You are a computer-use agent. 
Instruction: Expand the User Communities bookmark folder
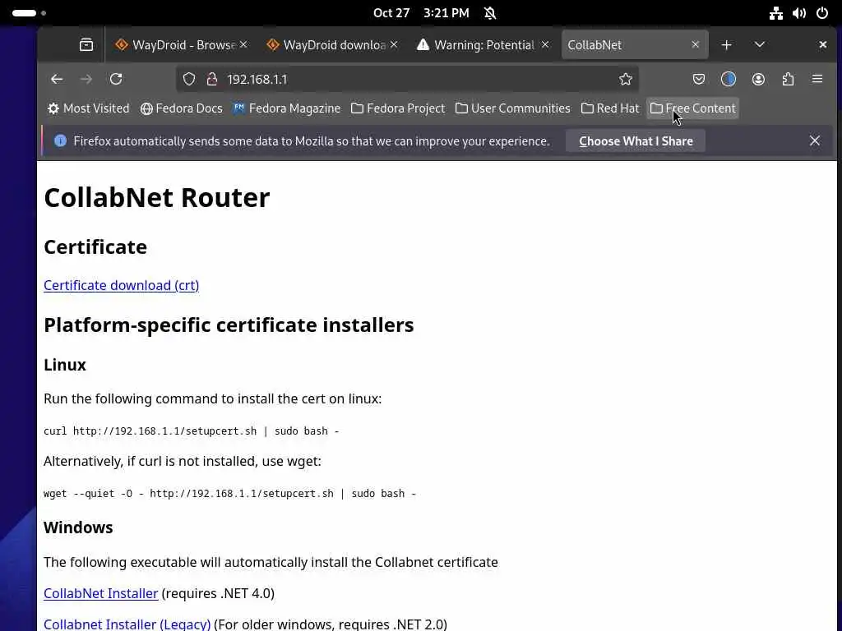click(513, 108)
